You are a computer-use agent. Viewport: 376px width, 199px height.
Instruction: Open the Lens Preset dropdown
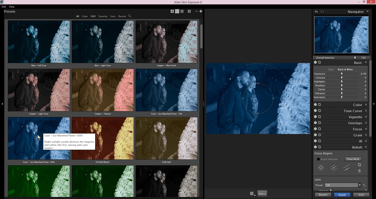pos(359,185)
